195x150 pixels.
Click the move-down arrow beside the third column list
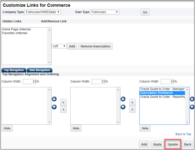[x=192, y=107]
